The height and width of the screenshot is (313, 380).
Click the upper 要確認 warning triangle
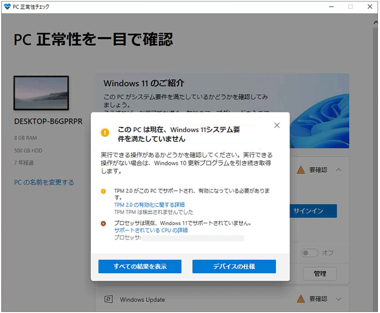pyautogui.click(x=301, y=169)
